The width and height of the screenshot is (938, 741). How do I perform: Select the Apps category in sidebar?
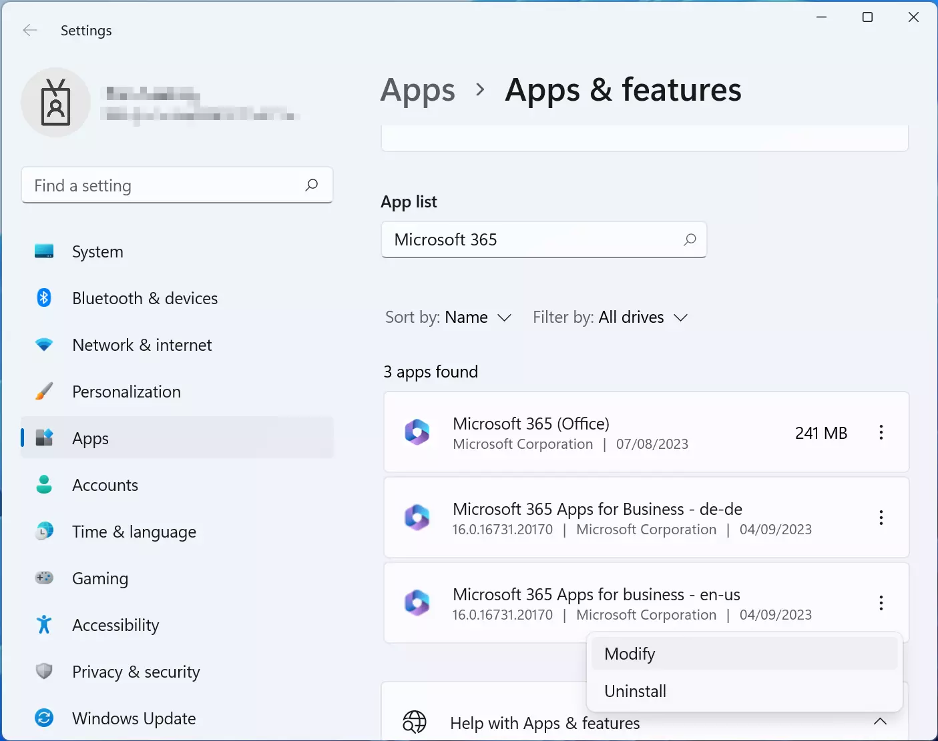177,438
